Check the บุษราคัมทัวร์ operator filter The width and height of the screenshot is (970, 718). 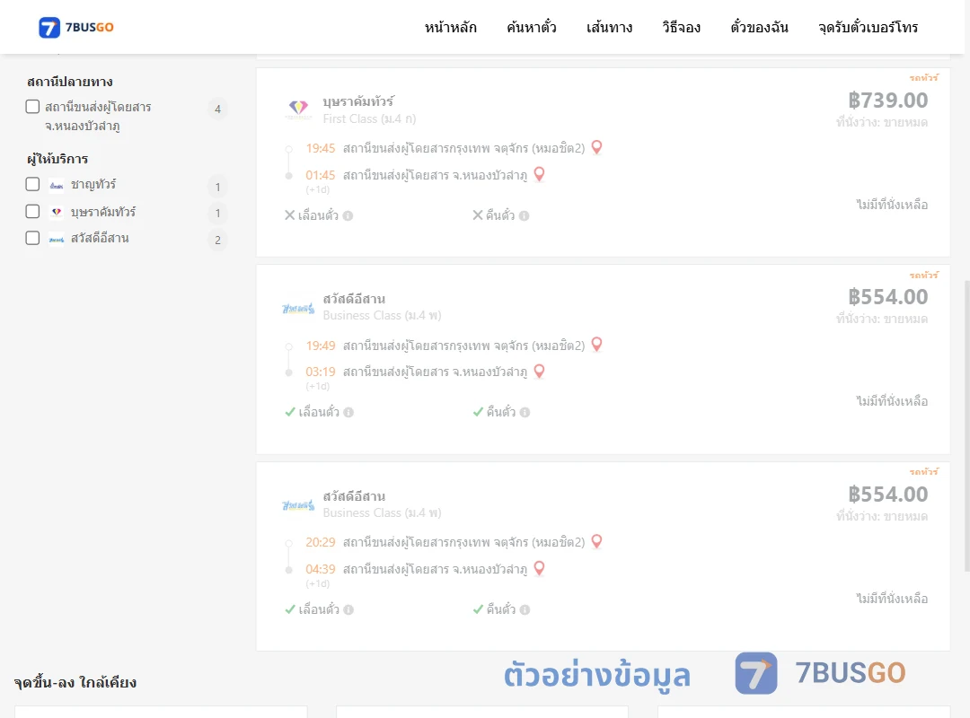coord(33,212)
